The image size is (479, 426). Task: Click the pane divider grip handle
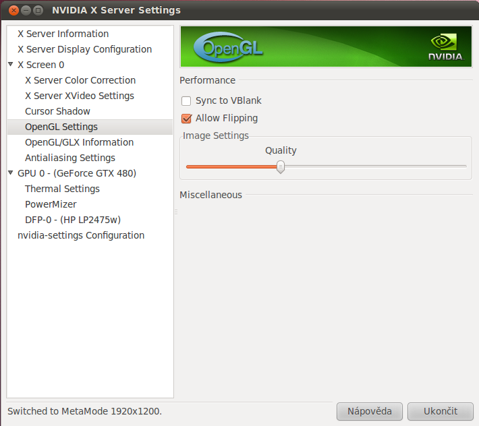(176, 212)
